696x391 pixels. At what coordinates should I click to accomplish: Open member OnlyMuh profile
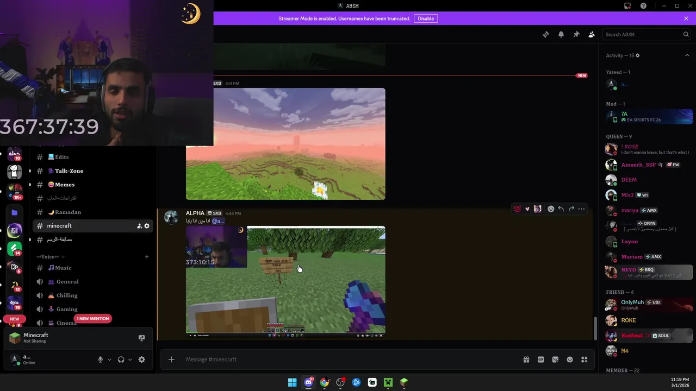click(649, 305)
